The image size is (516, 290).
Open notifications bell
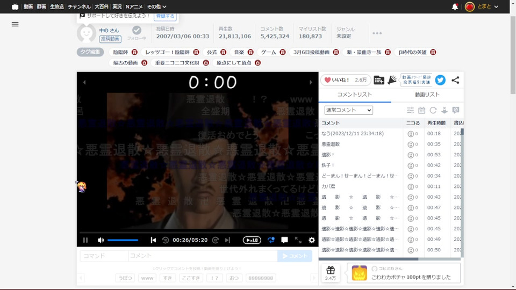[x=455, y=6]
